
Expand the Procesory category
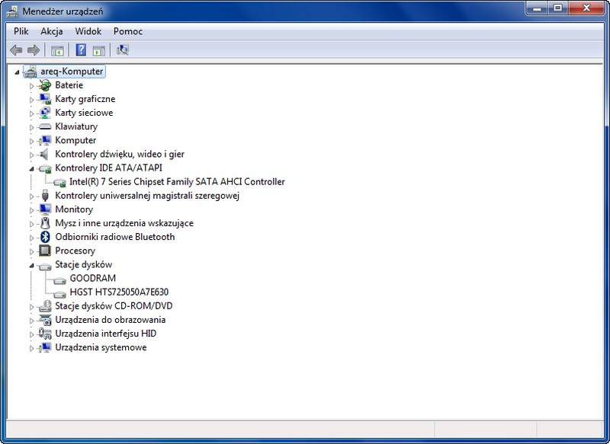click(31, 252)
